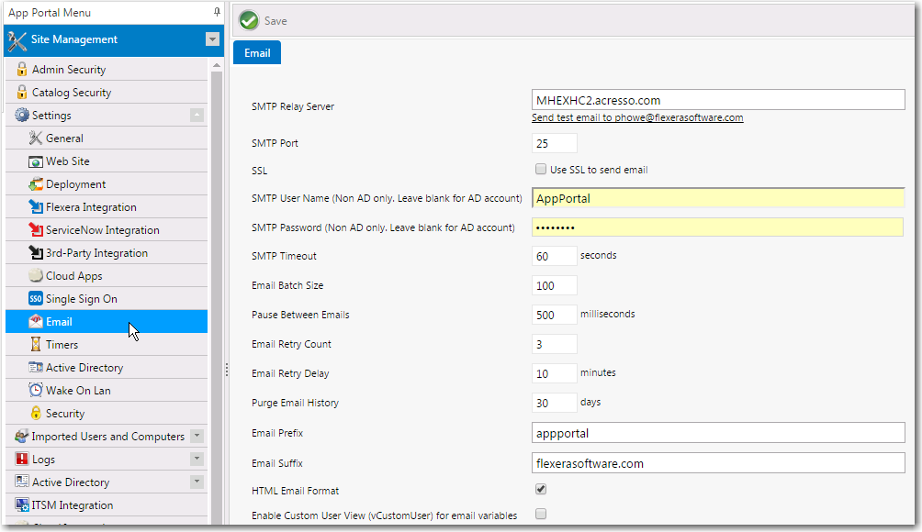
Task: Collapse the Settings section
Action: pos(195,115)
